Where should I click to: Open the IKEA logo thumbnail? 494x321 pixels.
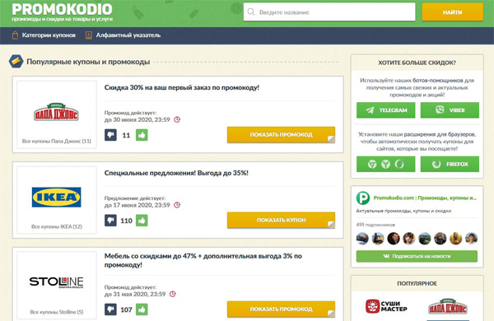(56, 198)
